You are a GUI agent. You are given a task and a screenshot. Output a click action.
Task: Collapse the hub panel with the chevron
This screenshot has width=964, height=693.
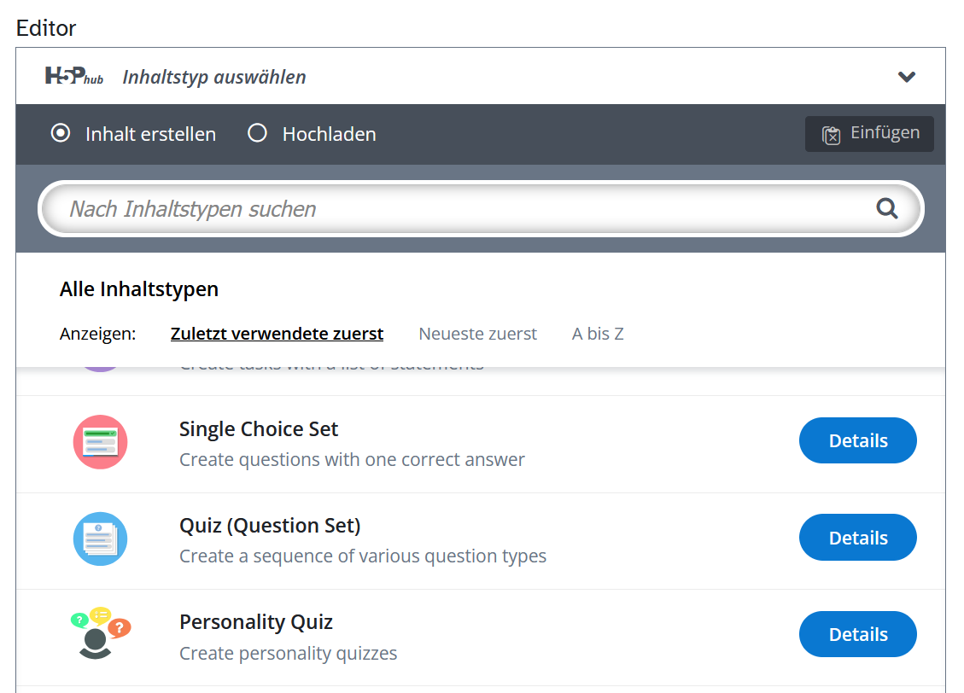907,77
